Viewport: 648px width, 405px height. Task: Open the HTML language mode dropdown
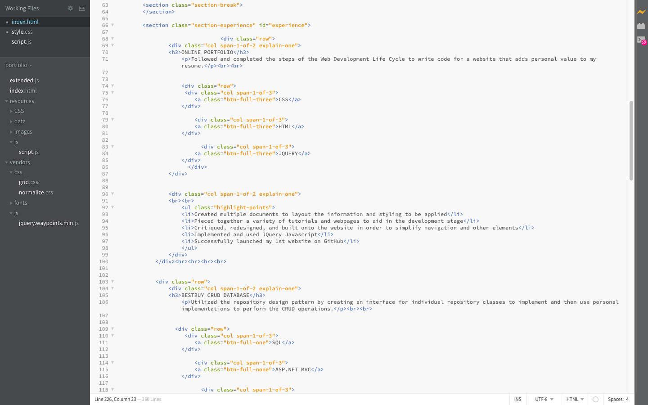[x=575, y=399]
